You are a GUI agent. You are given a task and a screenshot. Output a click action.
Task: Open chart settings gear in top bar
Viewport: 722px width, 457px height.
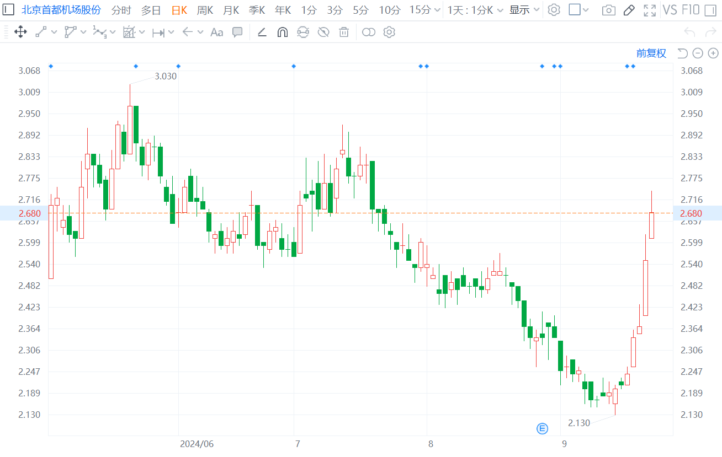(x=554, y=10)
